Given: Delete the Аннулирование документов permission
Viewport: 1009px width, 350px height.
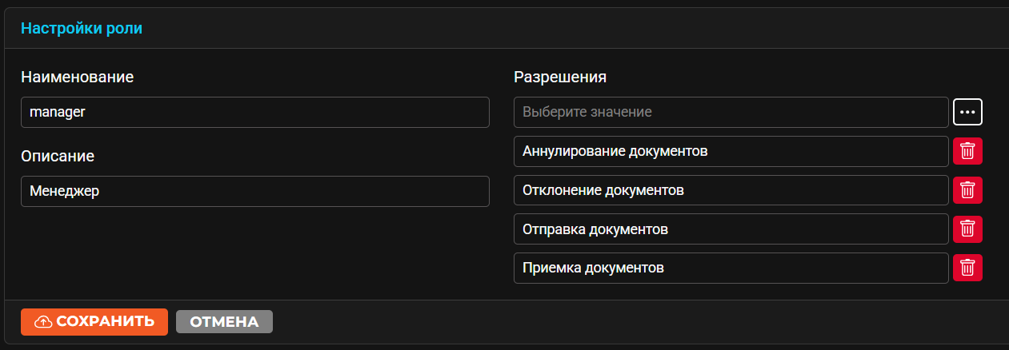Looking at the screenshot, I should 967,151.
